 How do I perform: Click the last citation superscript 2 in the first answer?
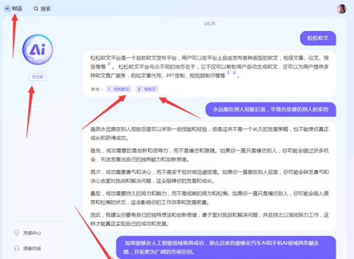click(x=234, y=73)
